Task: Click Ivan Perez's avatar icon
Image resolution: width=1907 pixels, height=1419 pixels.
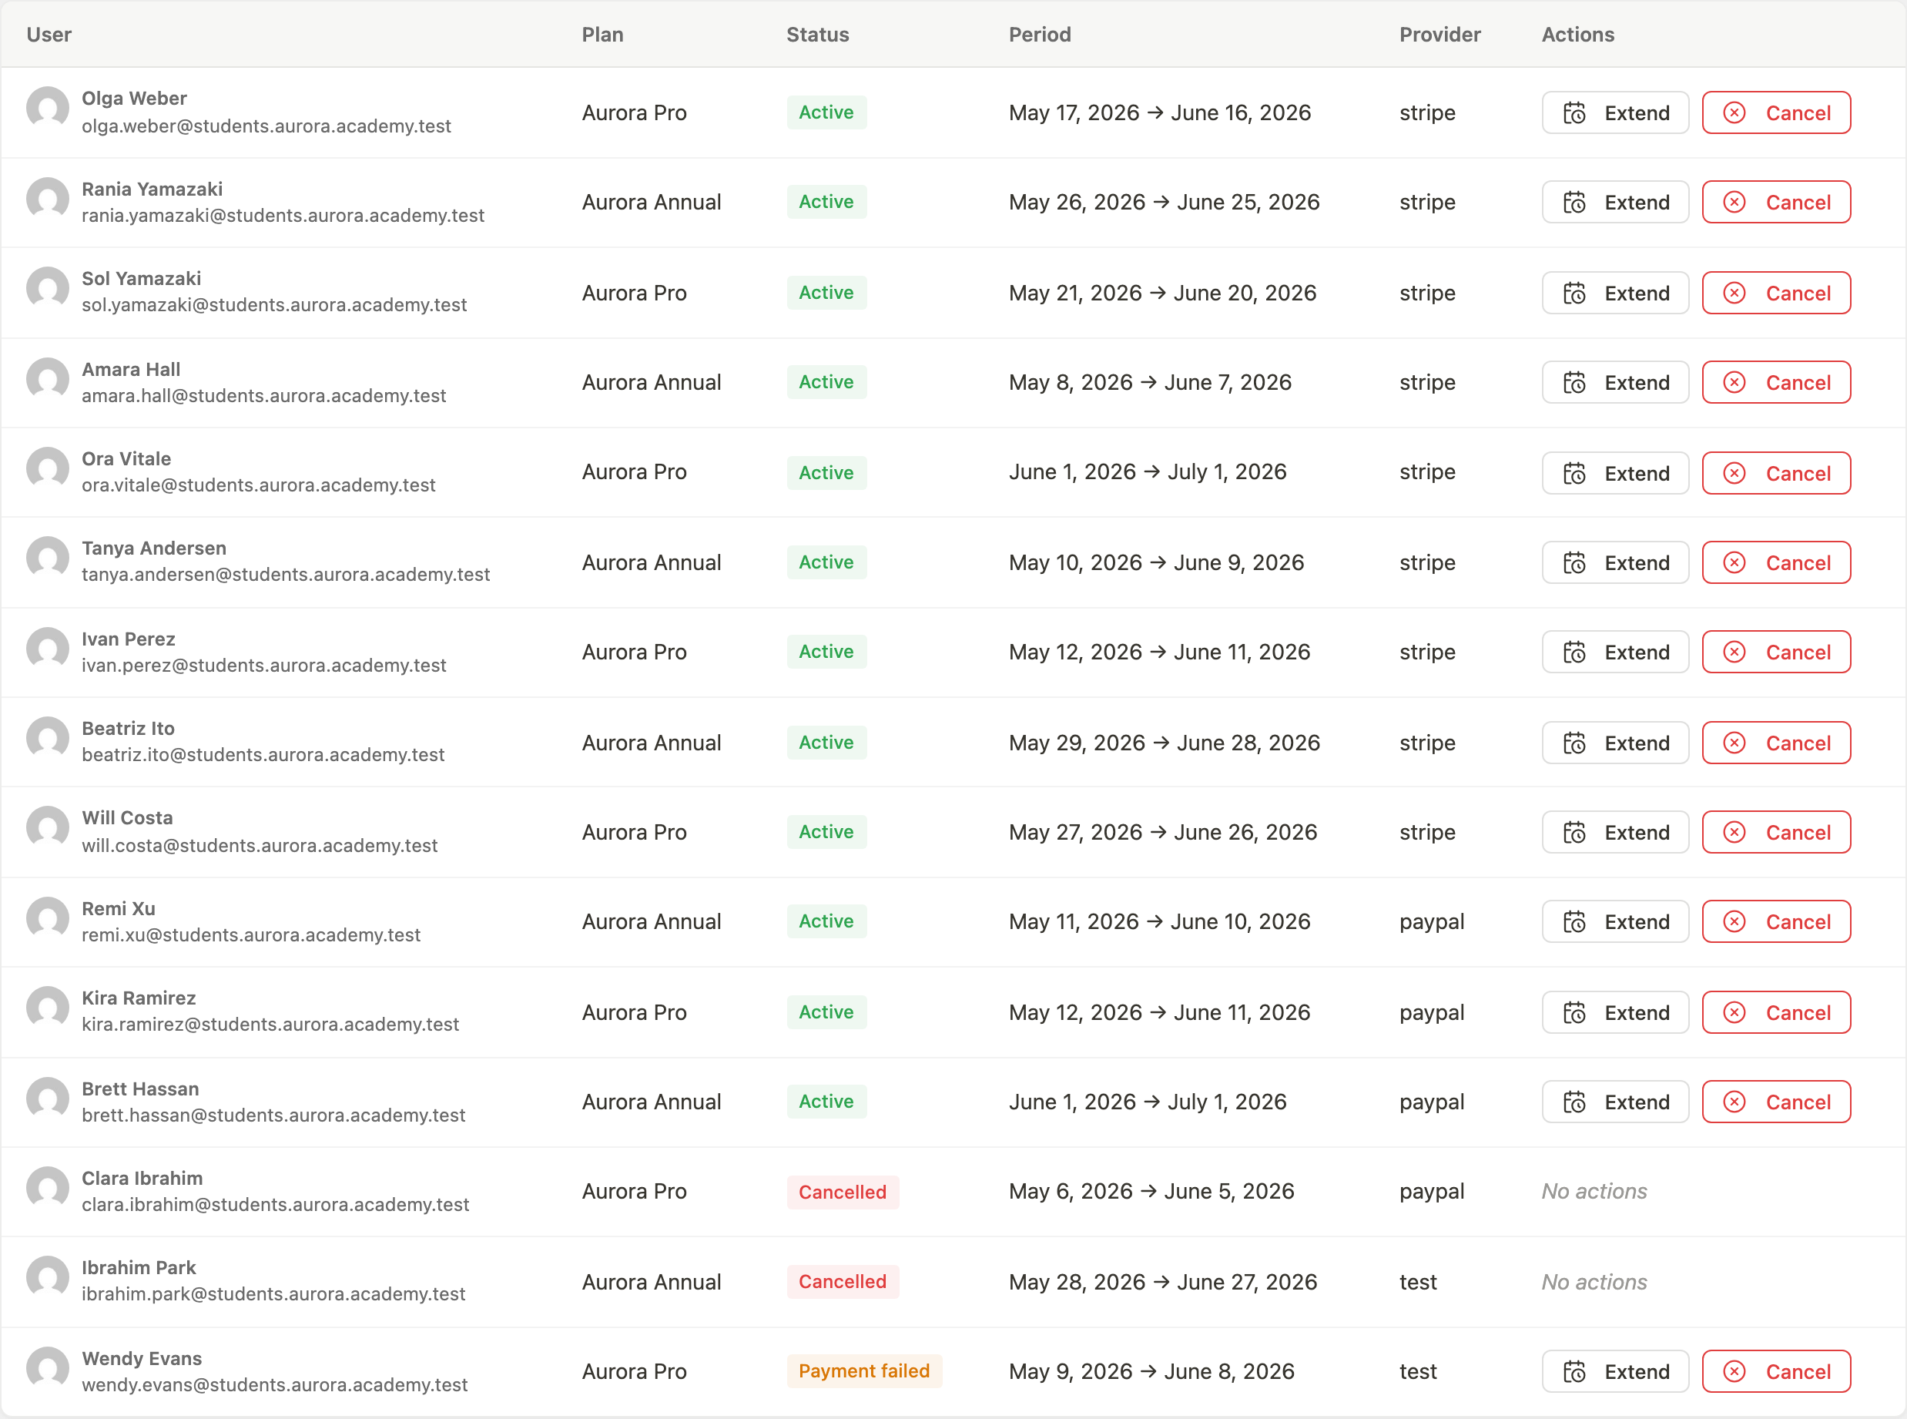Action: (x=48, y=649)
